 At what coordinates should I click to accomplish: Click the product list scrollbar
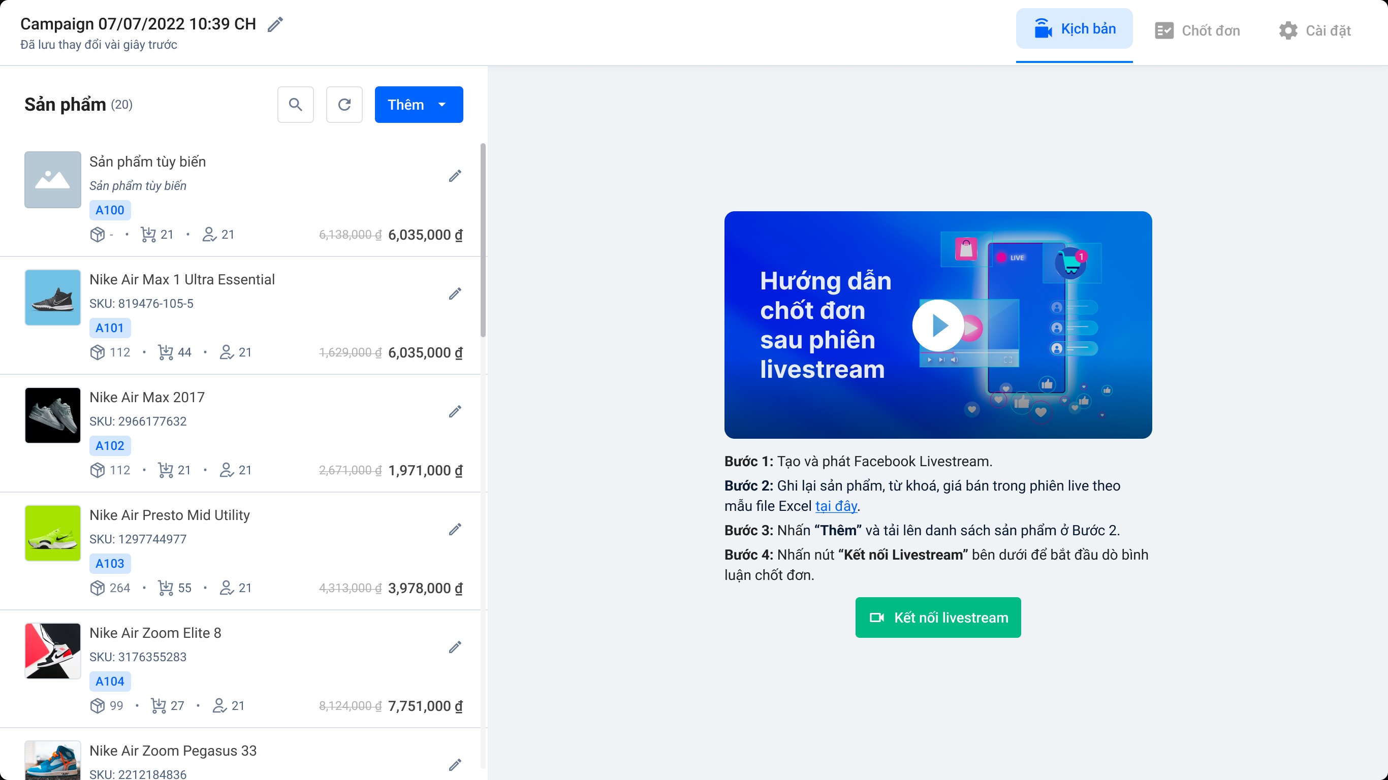[x=483, y=240]
